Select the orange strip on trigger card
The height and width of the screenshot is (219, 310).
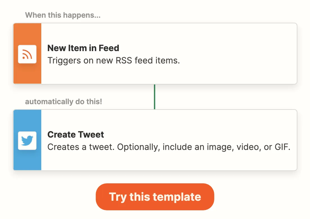click(27, 54)
